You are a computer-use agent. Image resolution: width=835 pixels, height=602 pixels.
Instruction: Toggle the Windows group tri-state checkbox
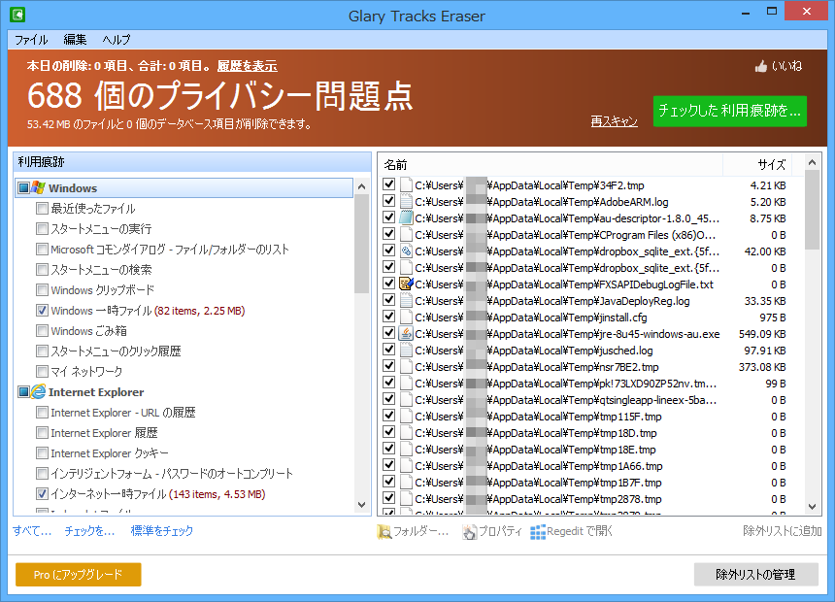click(x=23, y=187)
